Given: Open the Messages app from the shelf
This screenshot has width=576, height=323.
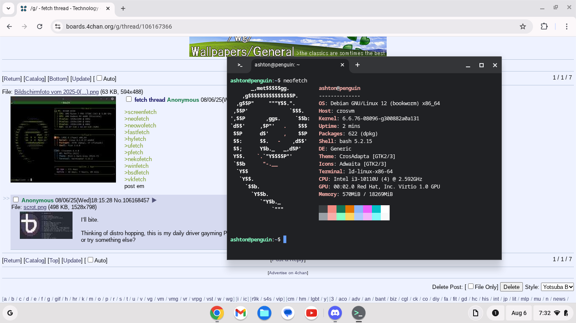Looking at the screenshot, I should 288,313.
